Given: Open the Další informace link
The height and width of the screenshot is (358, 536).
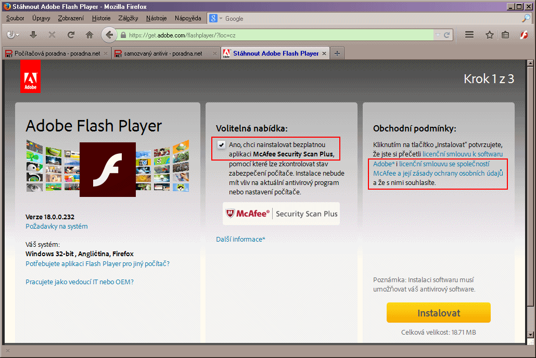Looking at the screenshot, I should coord(240,239).
